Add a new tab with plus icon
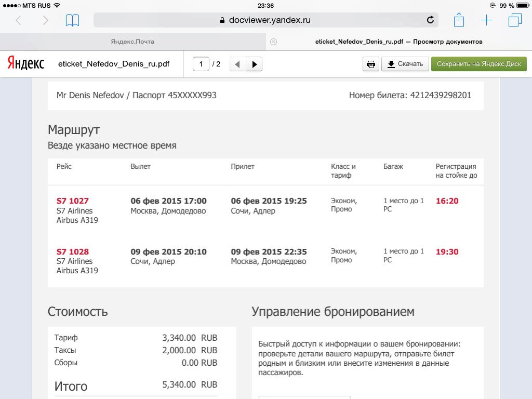Screen dimensions: 532x399 486,20
